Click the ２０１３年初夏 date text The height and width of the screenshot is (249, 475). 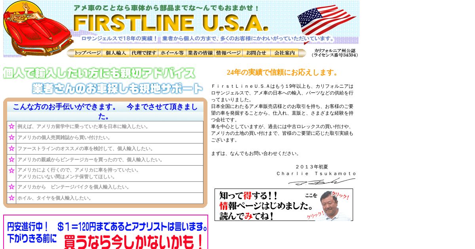[312, 167]
